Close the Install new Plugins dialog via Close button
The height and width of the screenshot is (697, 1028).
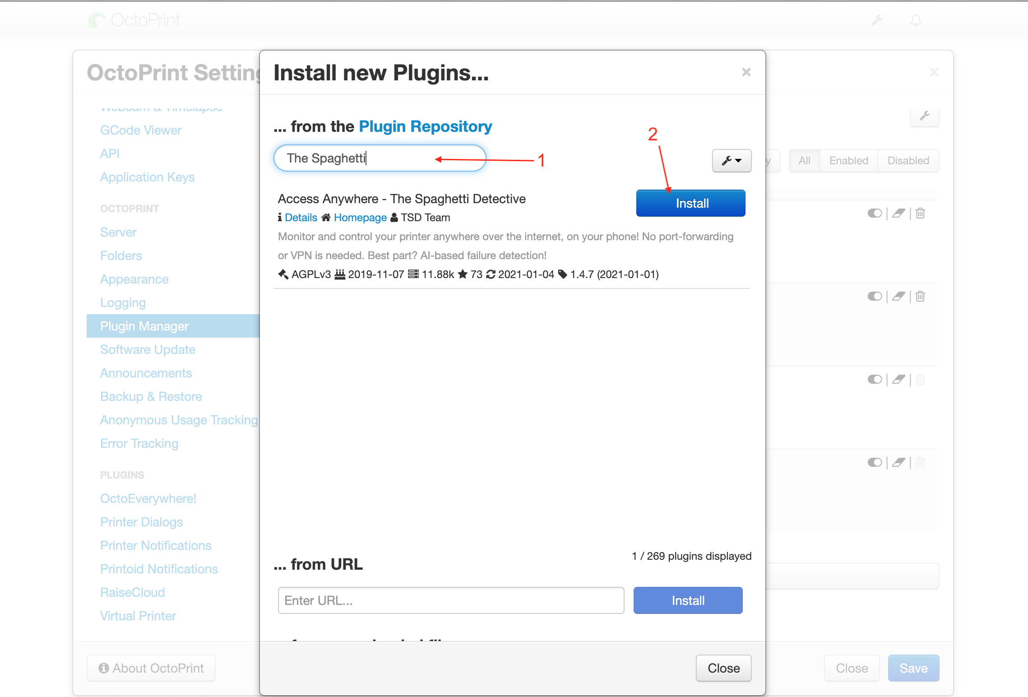pyautogui.click(x=723, y=668)
